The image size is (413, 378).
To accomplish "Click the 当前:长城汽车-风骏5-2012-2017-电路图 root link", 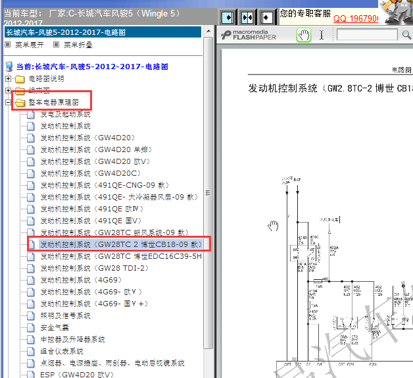I will coord(92,67).
